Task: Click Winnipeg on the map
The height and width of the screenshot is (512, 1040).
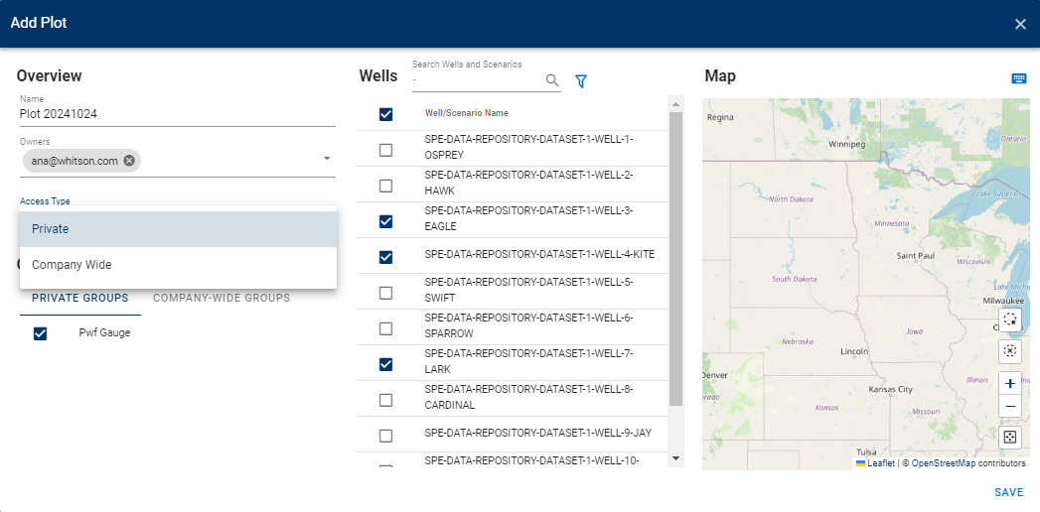Action: 847,144
